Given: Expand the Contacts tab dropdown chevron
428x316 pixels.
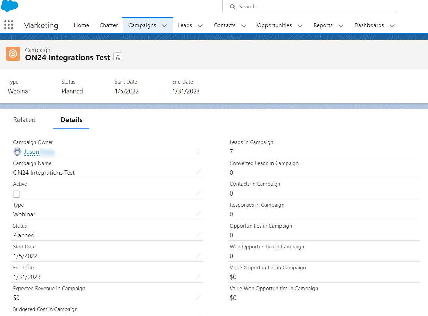Looking at the screenshot, I should (x=244, y=26).
